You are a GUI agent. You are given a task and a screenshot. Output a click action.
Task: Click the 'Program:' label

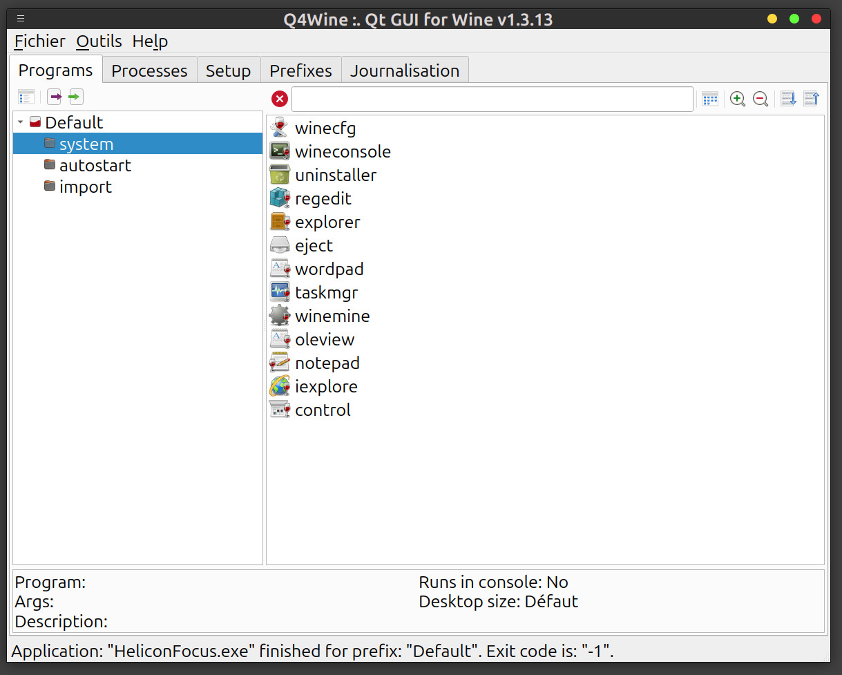click(50, 582)
